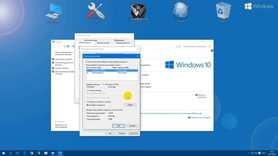Change input language РУС indicator
278x156 pixels.
coord(264,153)
